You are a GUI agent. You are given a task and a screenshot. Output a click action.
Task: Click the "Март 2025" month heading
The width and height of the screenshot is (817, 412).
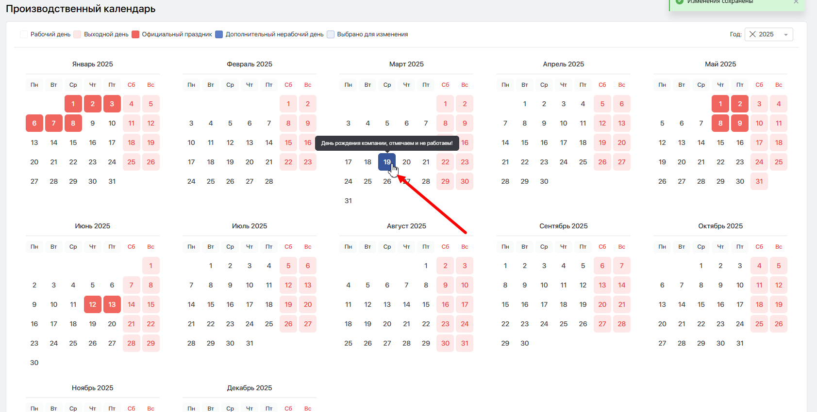pyautogui.click(x=406, y=64)
